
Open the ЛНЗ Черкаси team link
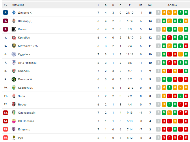click(x=27, y=63)
